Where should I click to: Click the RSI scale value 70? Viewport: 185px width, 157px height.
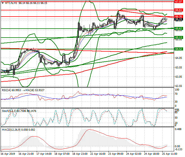click(x=176, y=94)
